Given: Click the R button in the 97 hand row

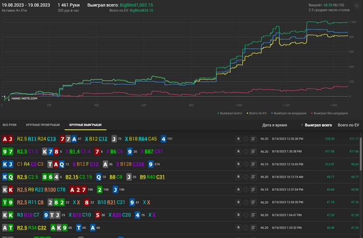Looking at the screenshot, I should tap(238, 151).
